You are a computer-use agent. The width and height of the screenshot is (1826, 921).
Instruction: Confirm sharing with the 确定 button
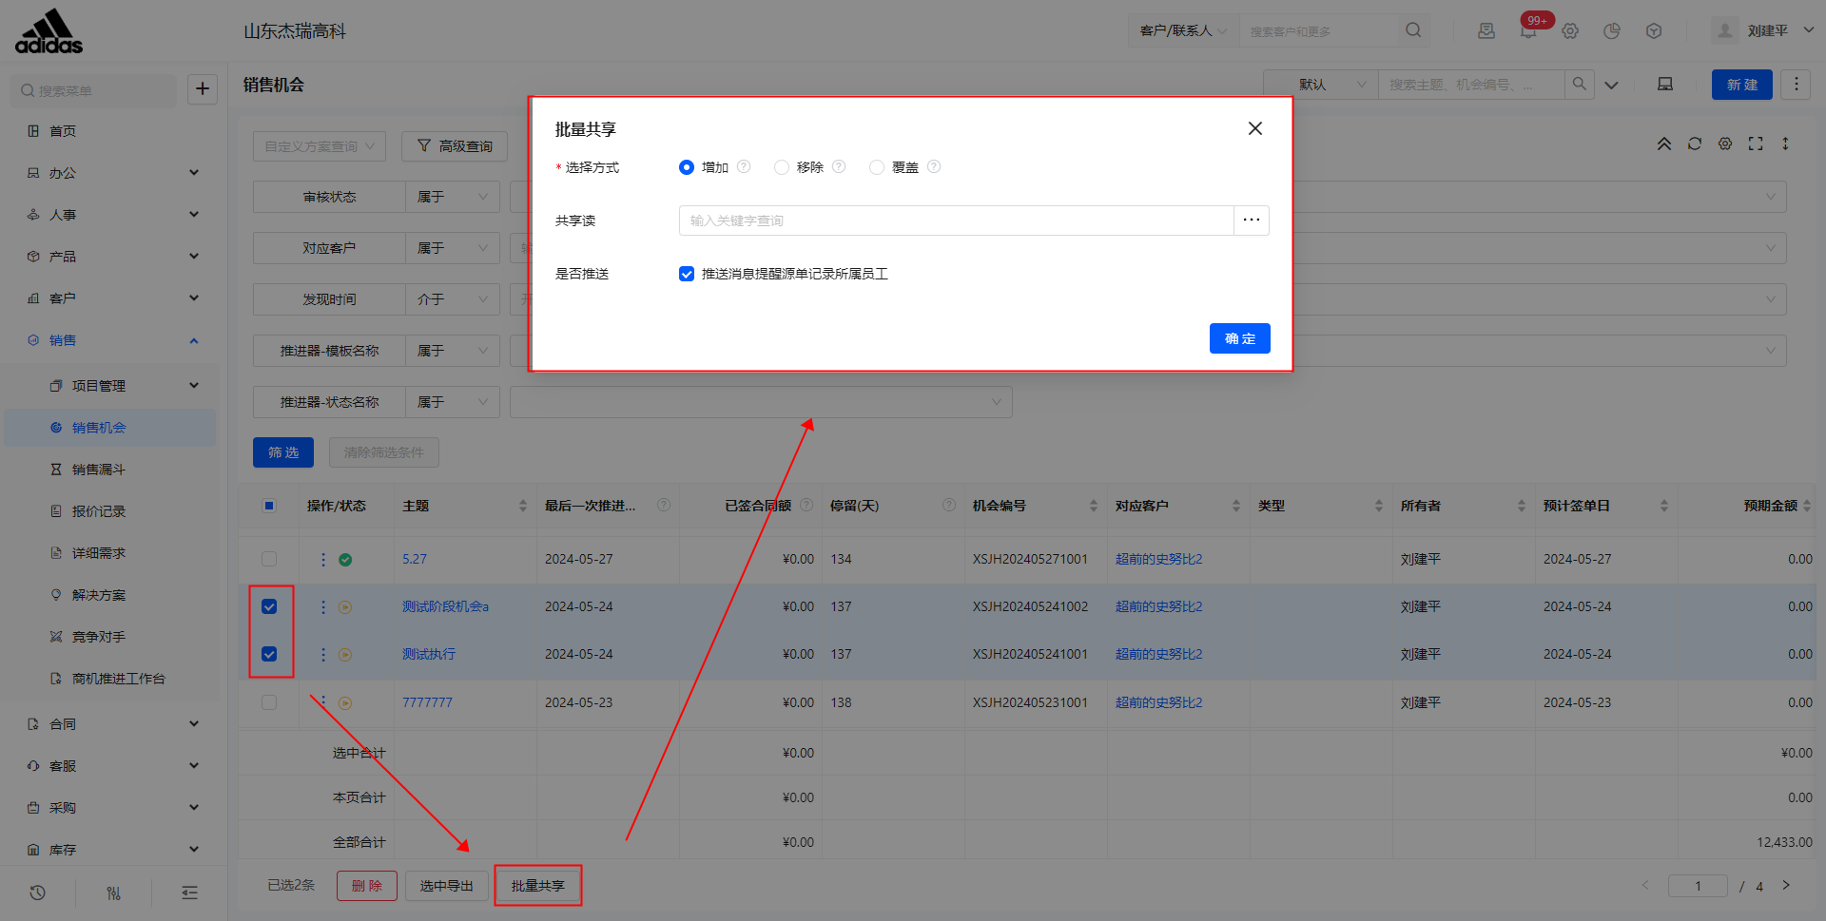(x=1239, y=338)
